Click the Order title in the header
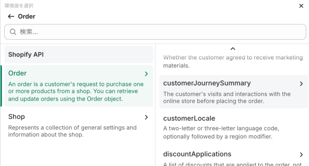This screenshot has height=166, width=309. pos(27,17)
